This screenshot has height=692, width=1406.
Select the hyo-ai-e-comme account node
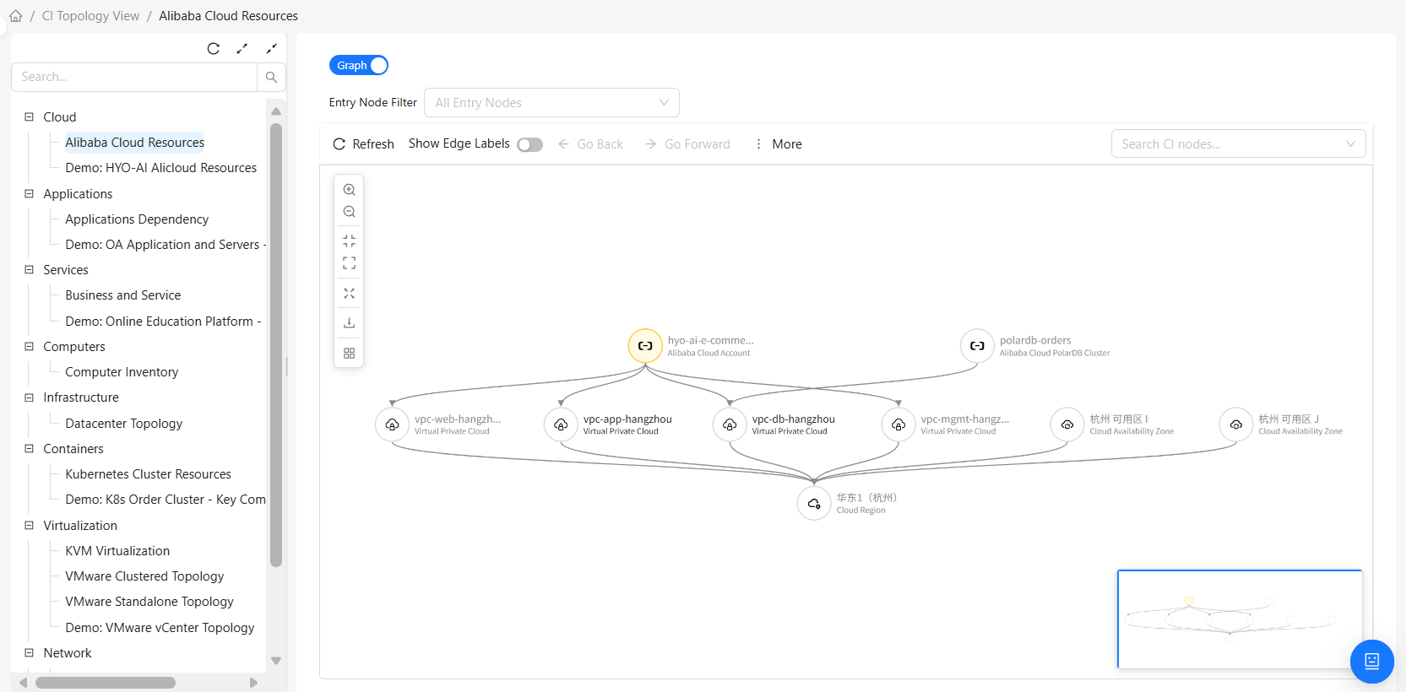[x=645, y=346]
